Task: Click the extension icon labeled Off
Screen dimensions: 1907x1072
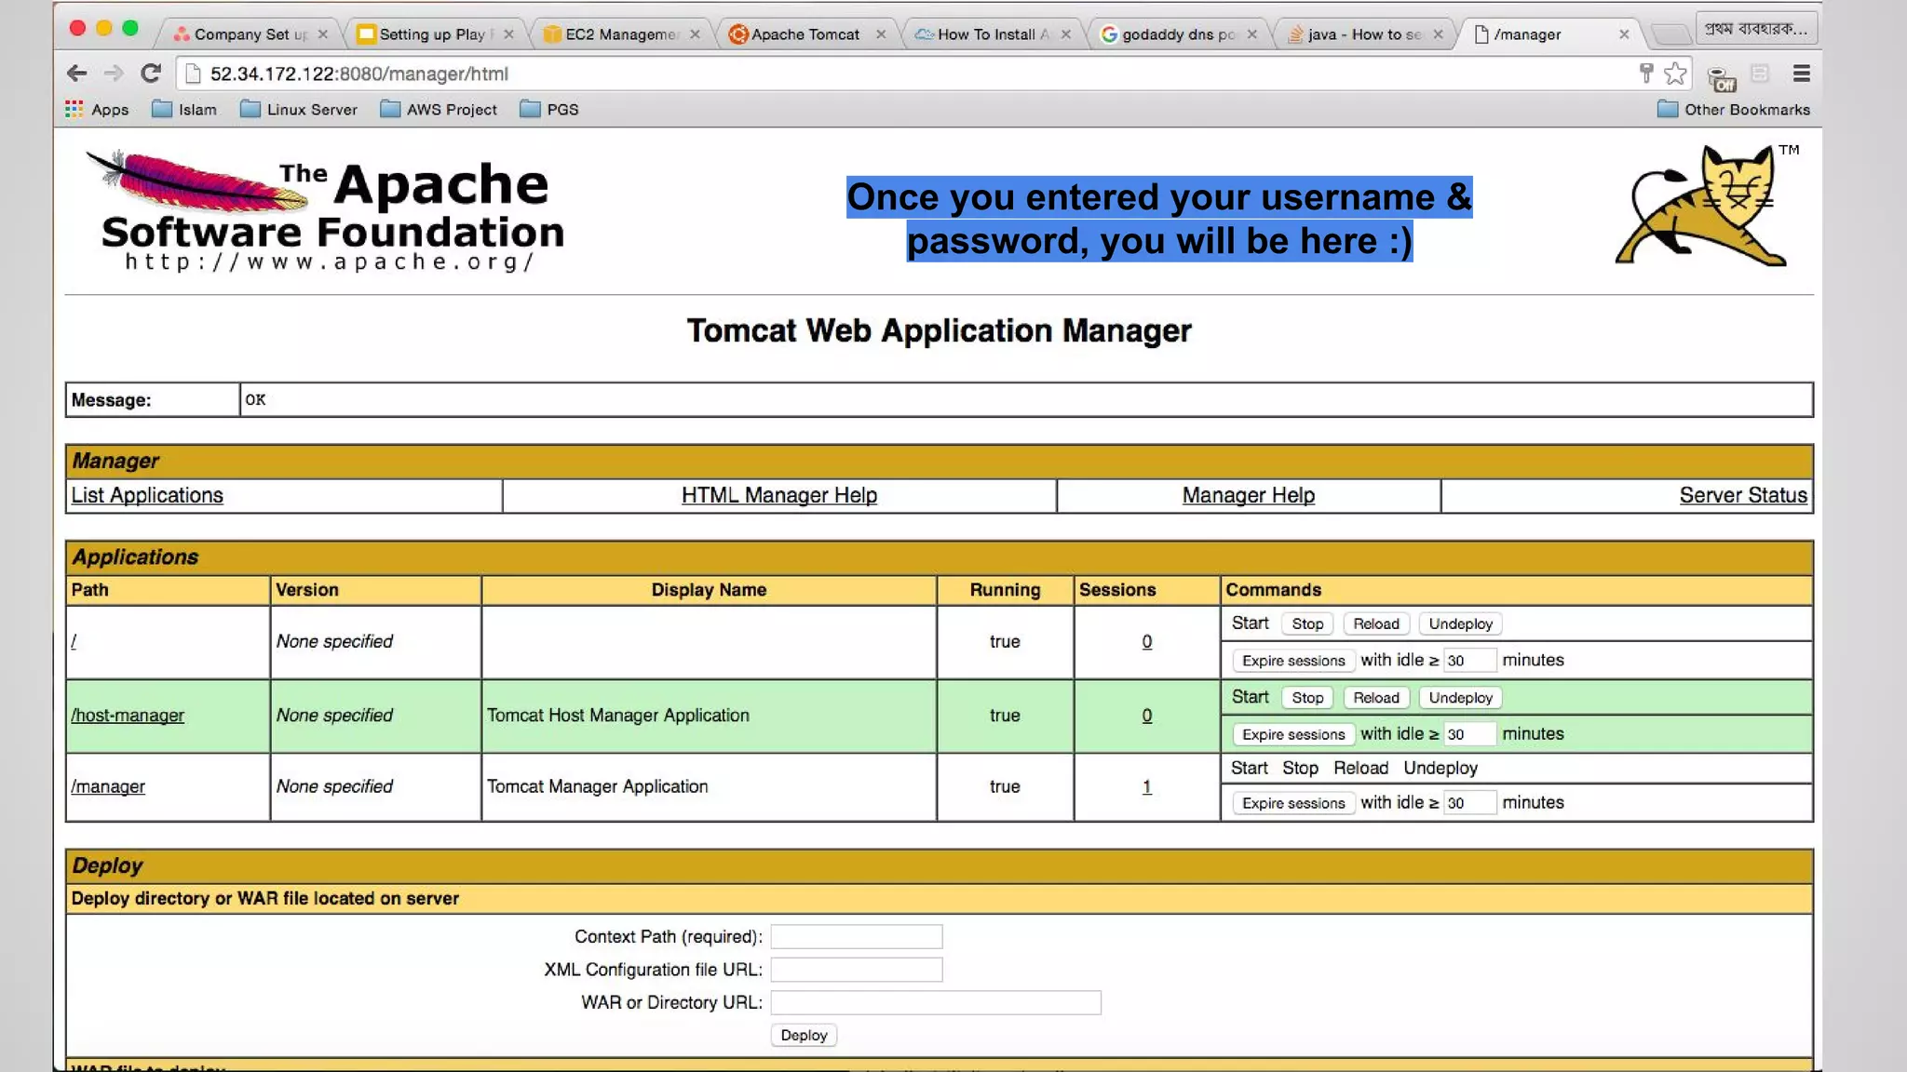Action: click(1722, 78)
